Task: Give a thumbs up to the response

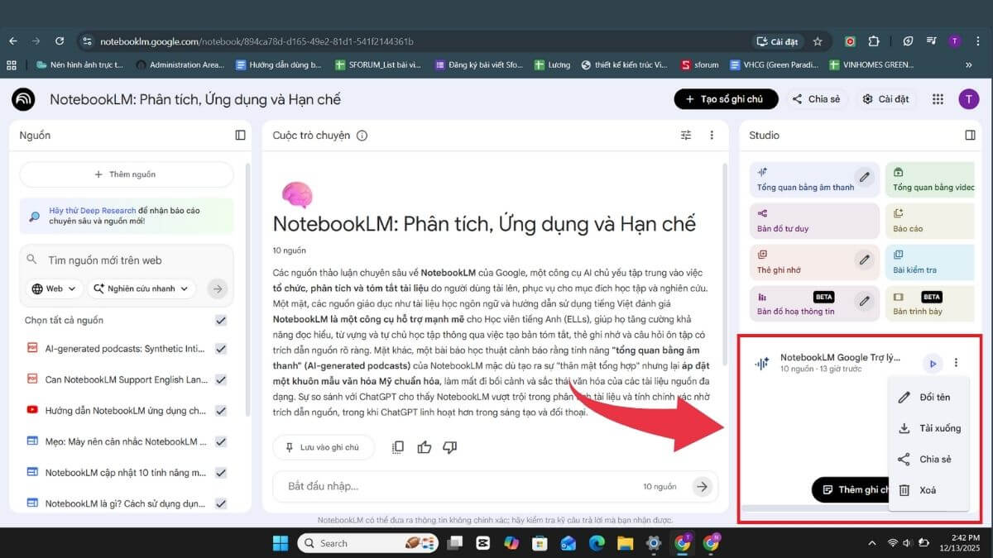Action: click(x=424, y=446)
